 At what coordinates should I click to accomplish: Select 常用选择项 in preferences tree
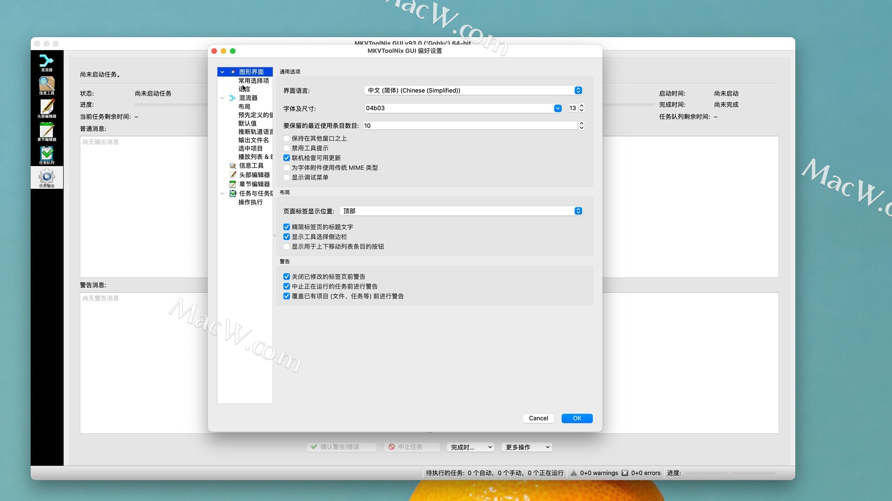click(254, 81)
